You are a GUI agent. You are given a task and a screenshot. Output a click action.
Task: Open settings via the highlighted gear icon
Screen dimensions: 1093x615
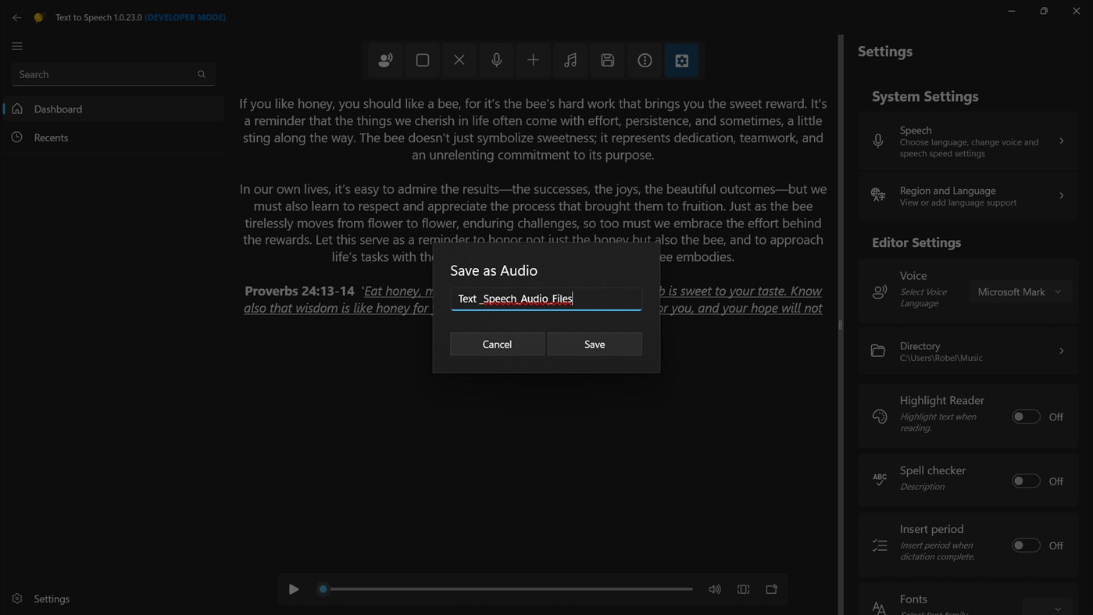pyautogui.click(x=681, y=60)
